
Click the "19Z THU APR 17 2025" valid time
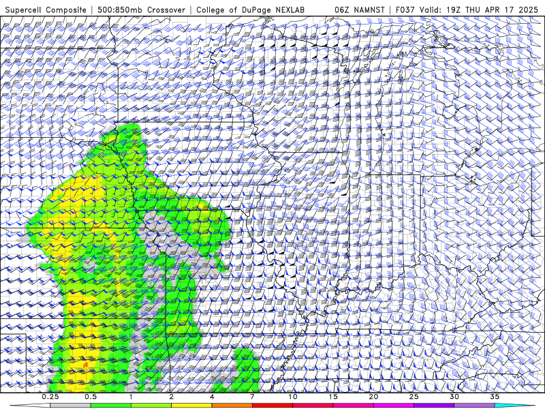(492, 10)
